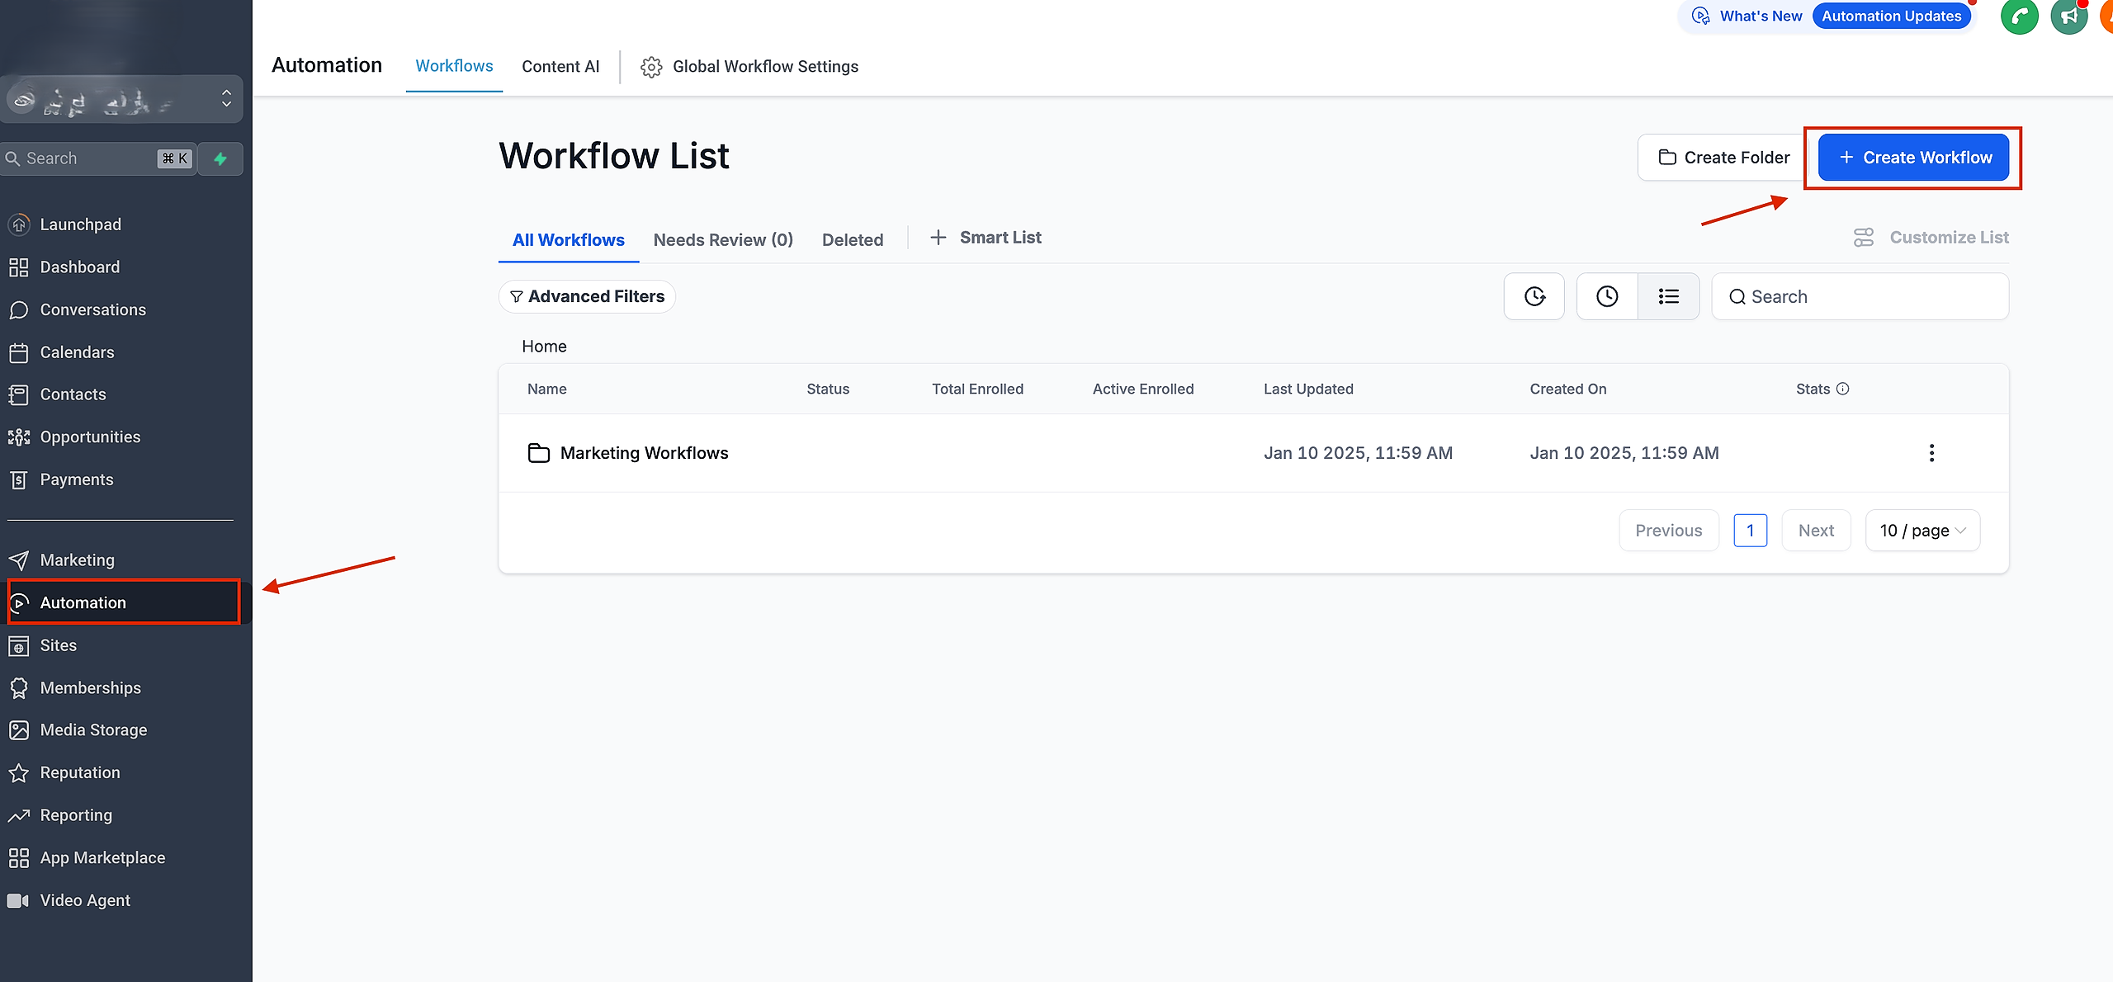Viewport: 2113px width, 982px height.
Task: Click the Next page button
Action: point(1816,531)
